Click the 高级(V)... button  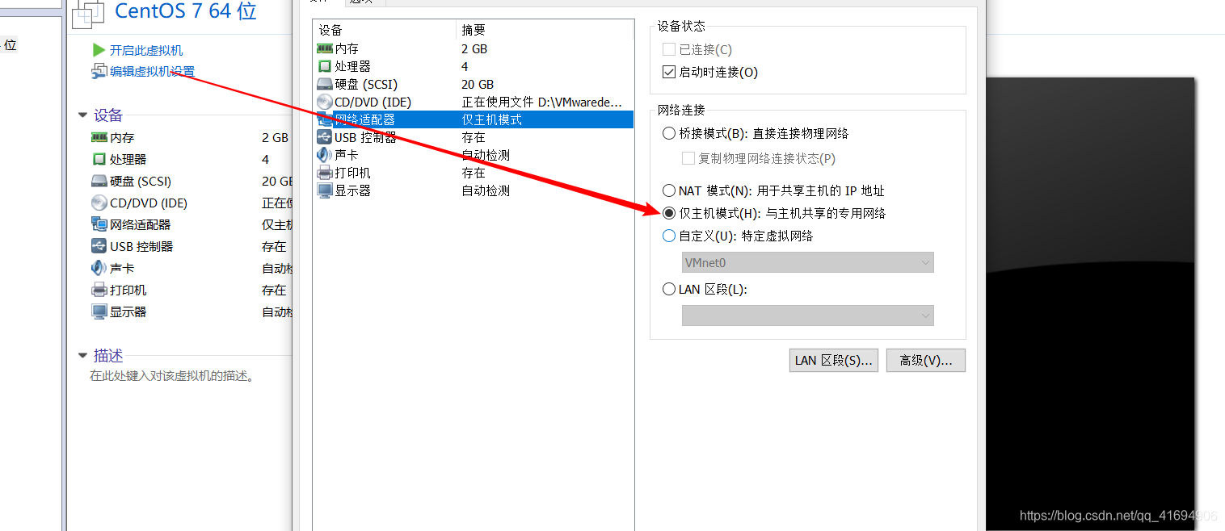tap(926, 361)
